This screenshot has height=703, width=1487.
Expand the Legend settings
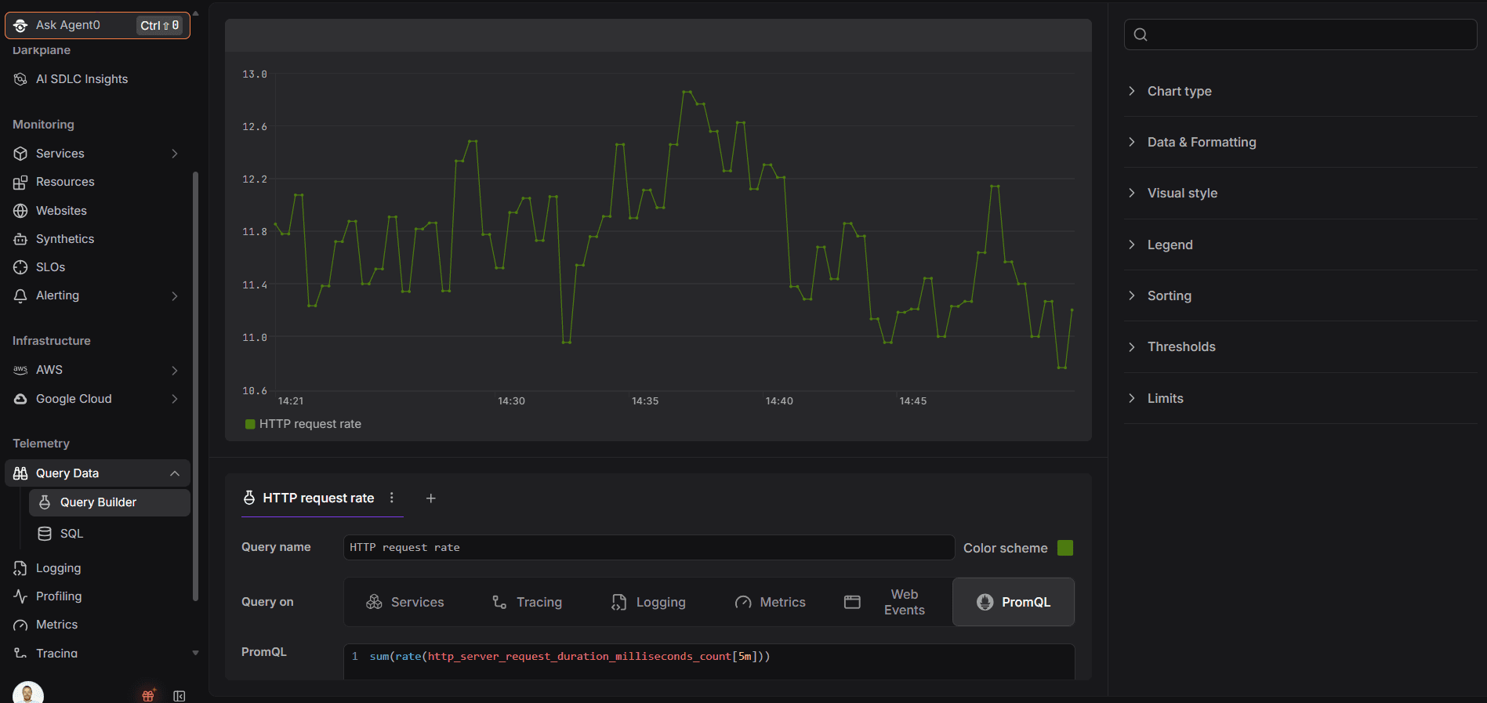point(1300,245)
